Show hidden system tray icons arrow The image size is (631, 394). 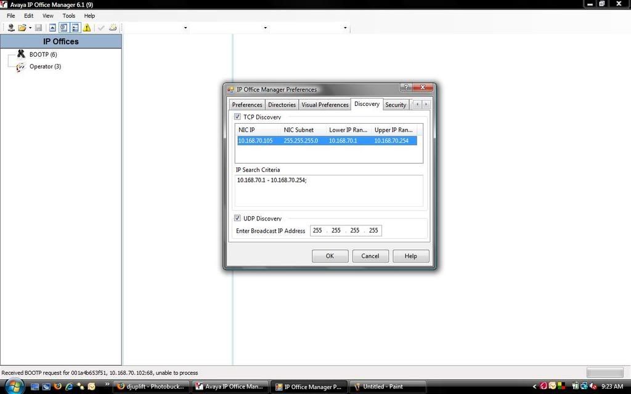point(534,387)
